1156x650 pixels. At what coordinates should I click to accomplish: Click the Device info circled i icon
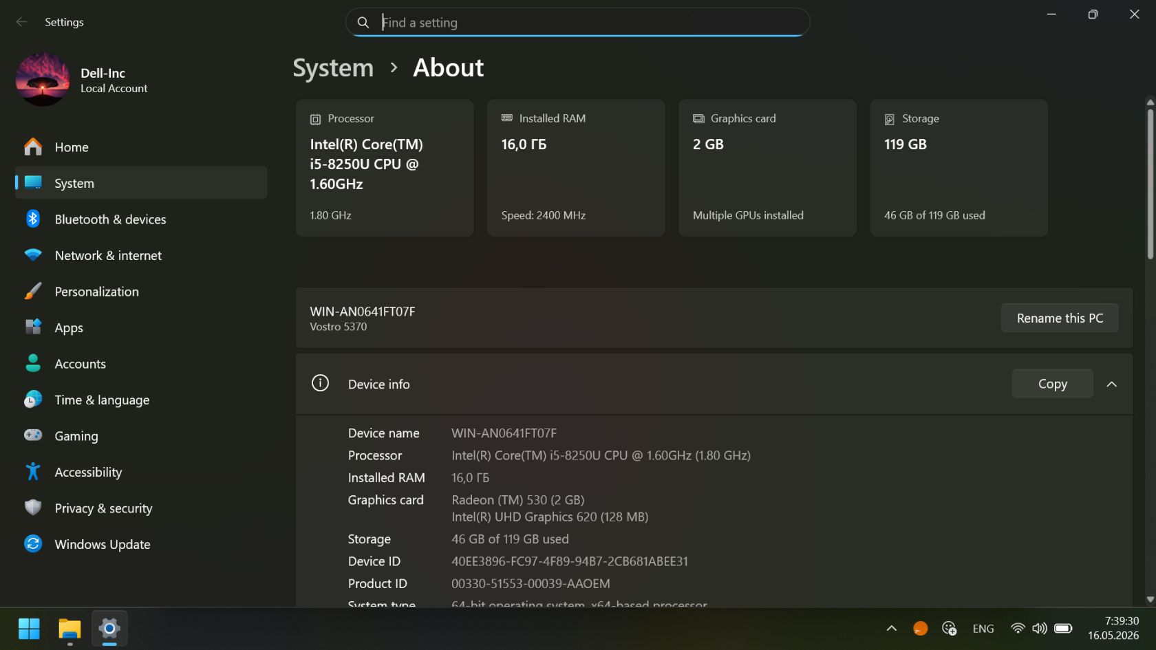[x=320, y=383]
